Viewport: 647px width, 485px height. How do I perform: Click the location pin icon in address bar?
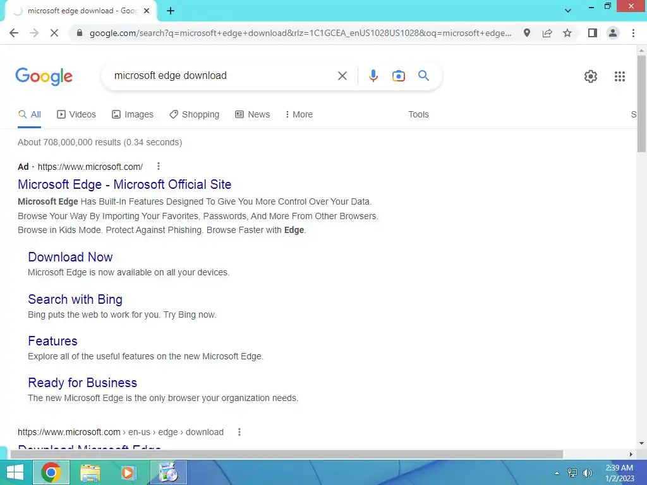click(527, 33)
